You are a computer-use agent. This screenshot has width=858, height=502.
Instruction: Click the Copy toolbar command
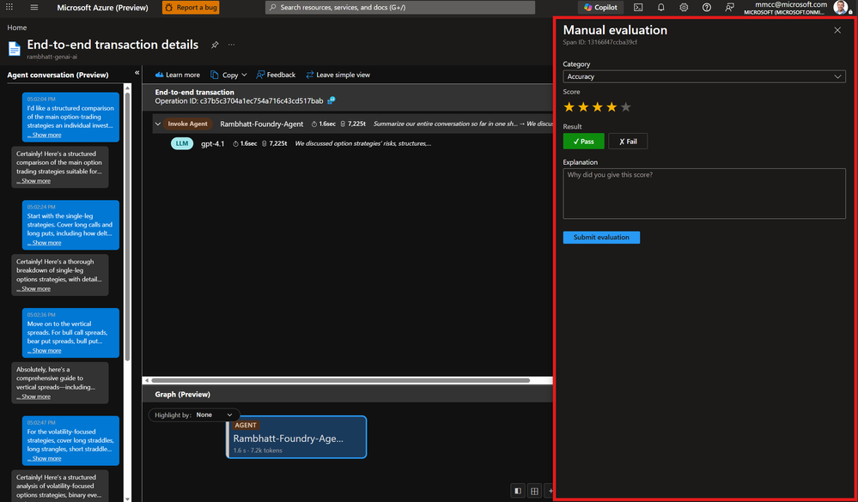pos(225,75)
